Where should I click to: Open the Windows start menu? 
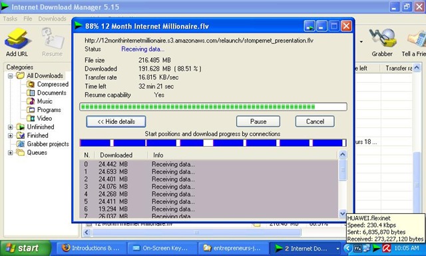pyautogui.click(x=25, y=248)
